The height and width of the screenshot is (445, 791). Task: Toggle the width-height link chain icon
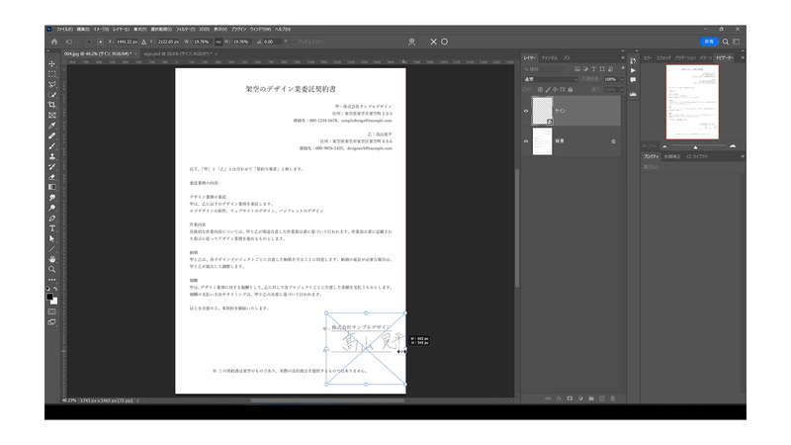[x=219, y=42]
